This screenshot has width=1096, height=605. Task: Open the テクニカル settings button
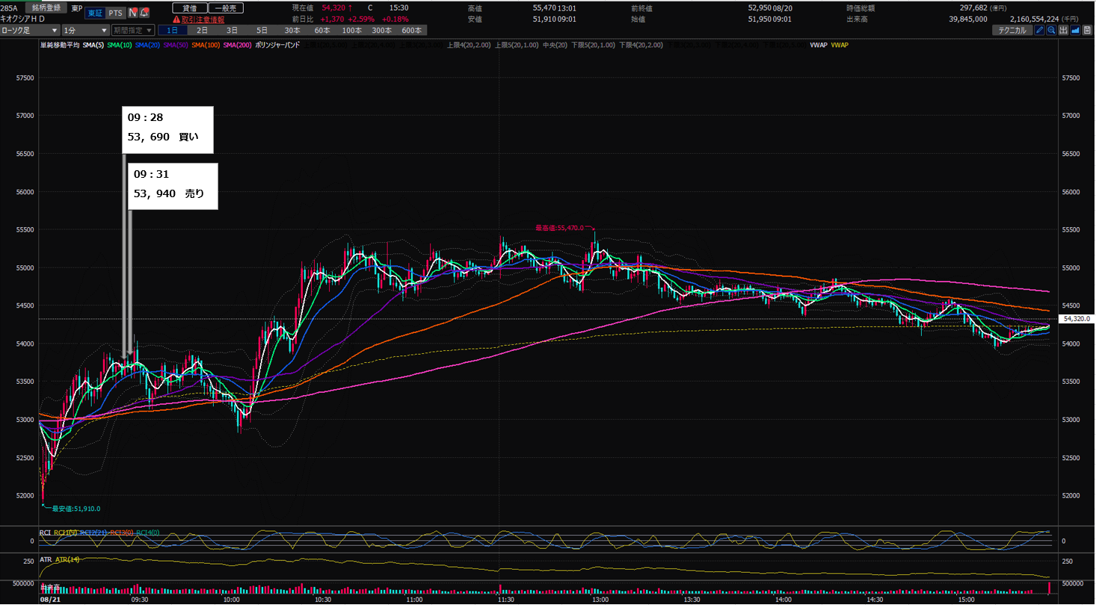point(1012,31)
